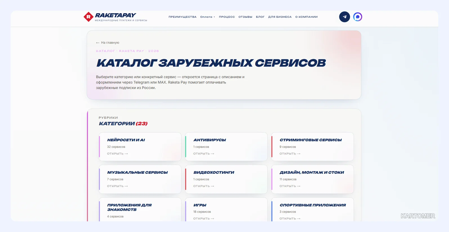This screenshot has height=232, width=449.
Task: Open the АНТИВИРУСЫ category title
Action: pos(210,140)
